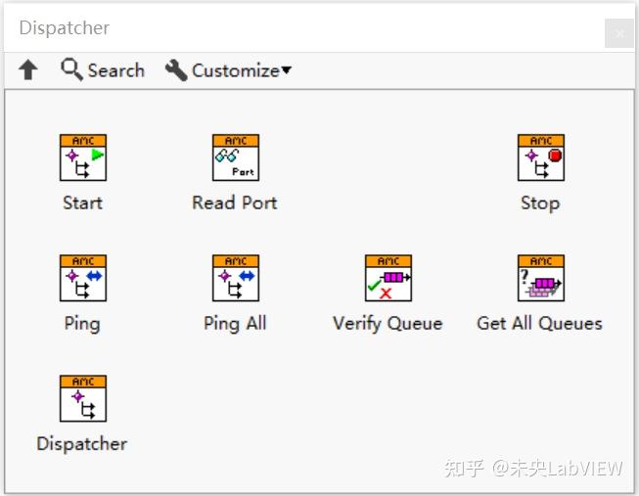Pick the Dispatcher VI icon
This screenshot has height=496, width=639.
[x=83, y=398]
